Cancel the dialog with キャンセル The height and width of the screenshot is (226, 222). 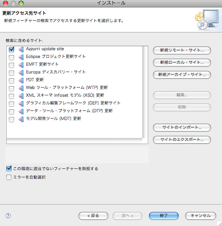pos(201,216)
